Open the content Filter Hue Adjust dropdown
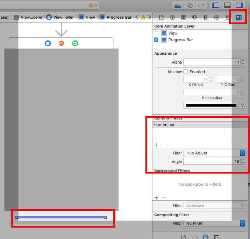250x239 pixels. [x=214, y=153]
